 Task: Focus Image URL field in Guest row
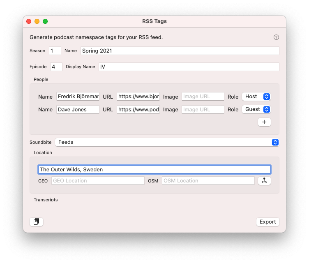(203, 109)
